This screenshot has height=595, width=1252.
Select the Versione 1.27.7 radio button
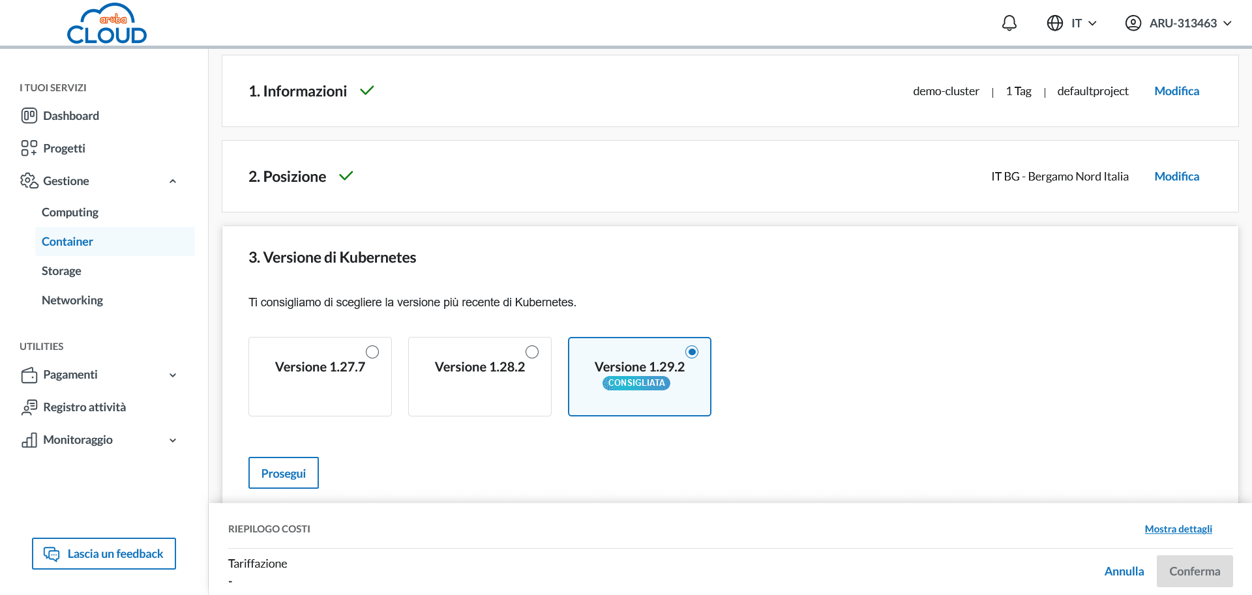click(x=372, y=352)
